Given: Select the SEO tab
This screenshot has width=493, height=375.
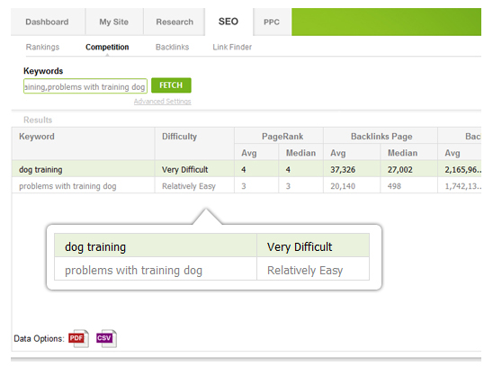Looking at the screenshot, I should click(229, 22).
